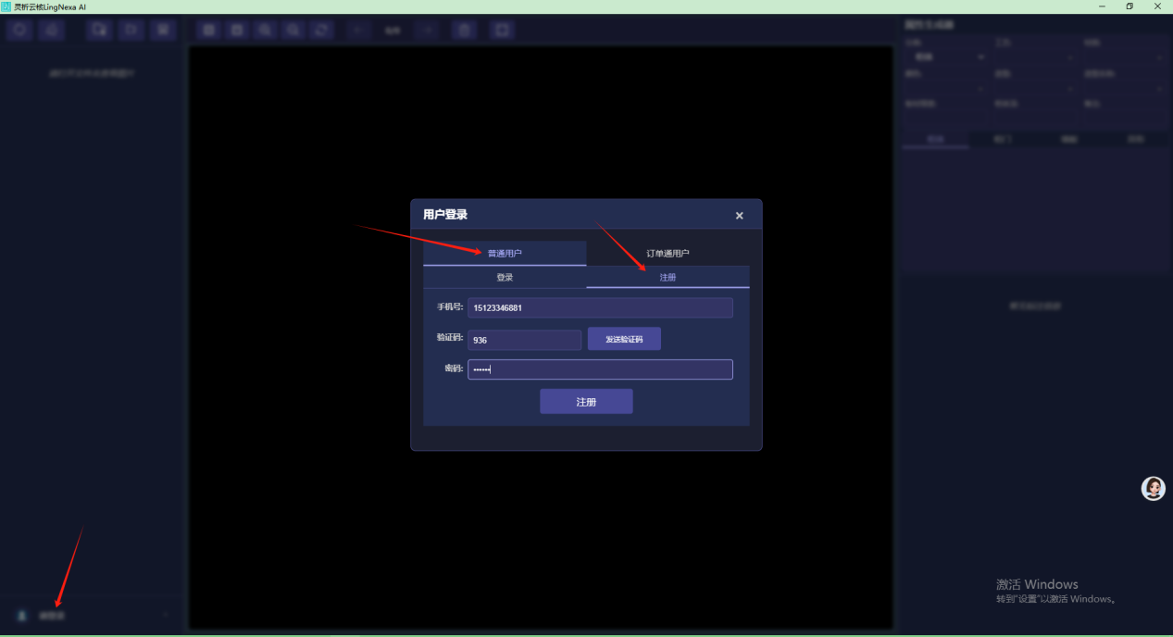Select the 注册 sub-tab

point(668,277)
